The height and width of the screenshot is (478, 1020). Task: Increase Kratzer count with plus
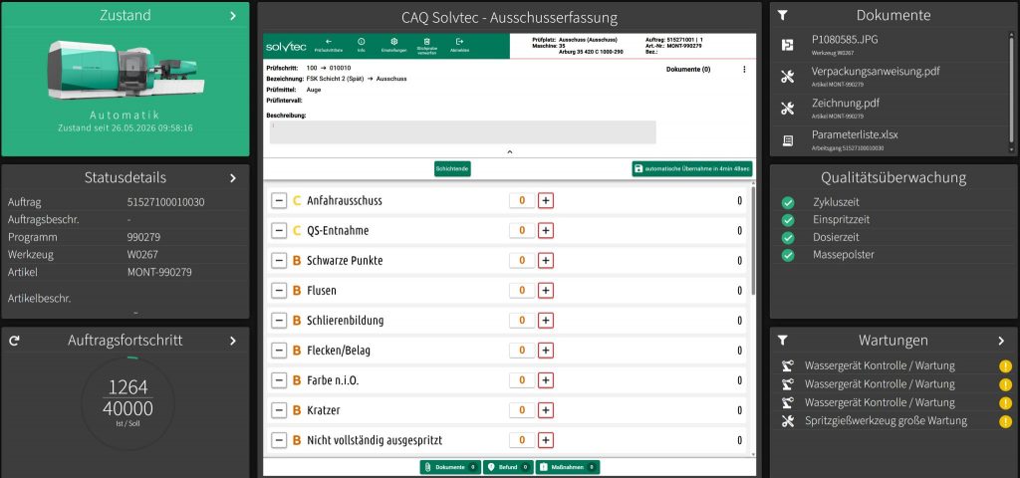pos(546,410)
